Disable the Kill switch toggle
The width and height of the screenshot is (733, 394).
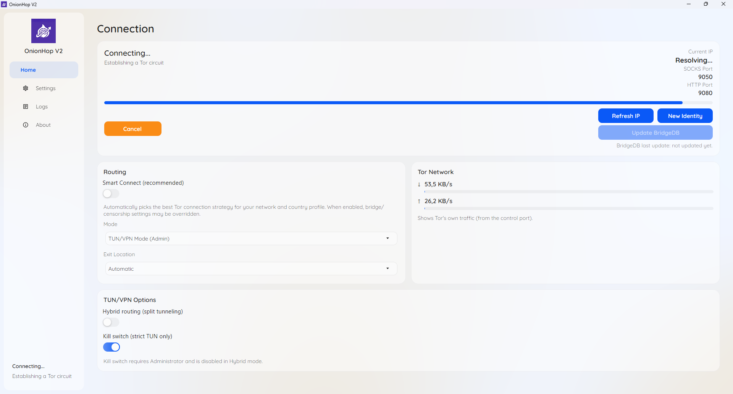[111, 347]
